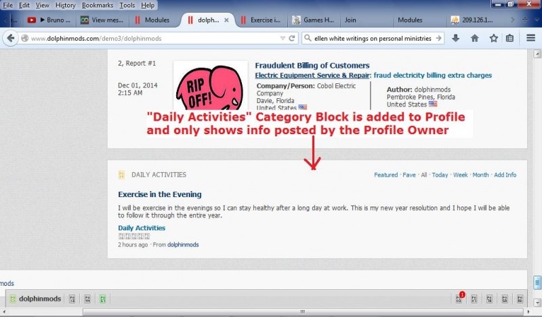Image resolution: width=542 pixels, height=317 pixels.
Task: Click the RIP OFF elephant thumbnail
Action: pyautogui.click(x=211, y=86)
